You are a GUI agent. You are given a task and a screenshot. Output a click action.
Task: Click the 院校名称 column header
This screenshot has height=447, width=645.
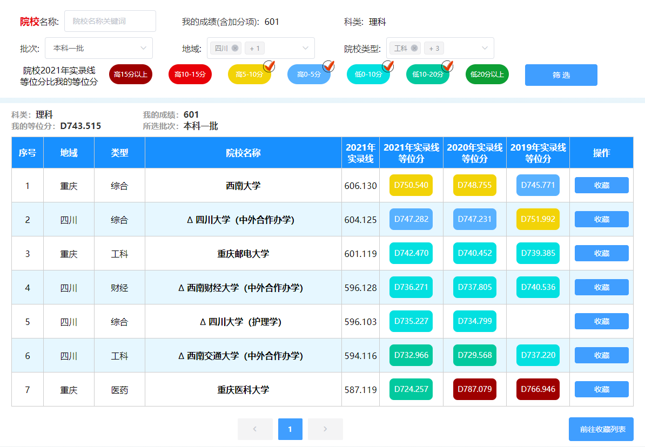243,153
